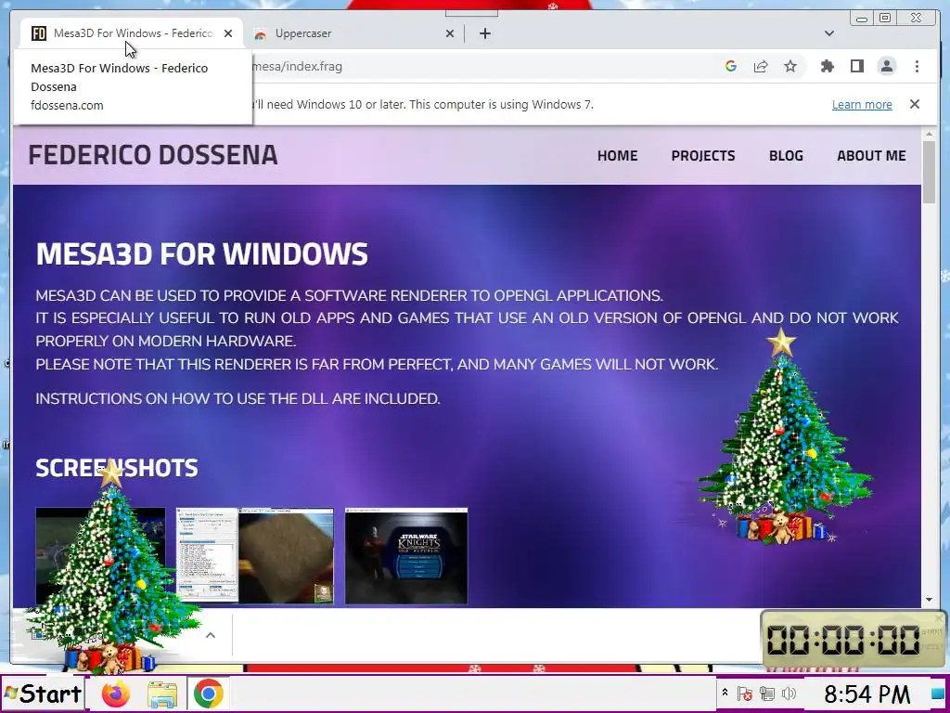
Task: Click the profile avatar icon
Action: (887, 67)
